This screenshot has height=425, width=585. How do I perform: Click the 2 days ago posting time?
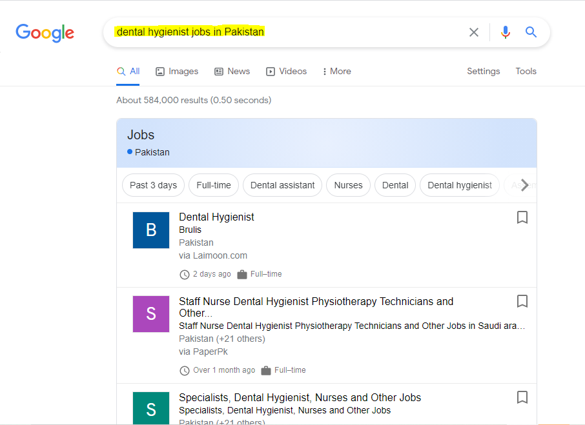[x=212, y=274]
